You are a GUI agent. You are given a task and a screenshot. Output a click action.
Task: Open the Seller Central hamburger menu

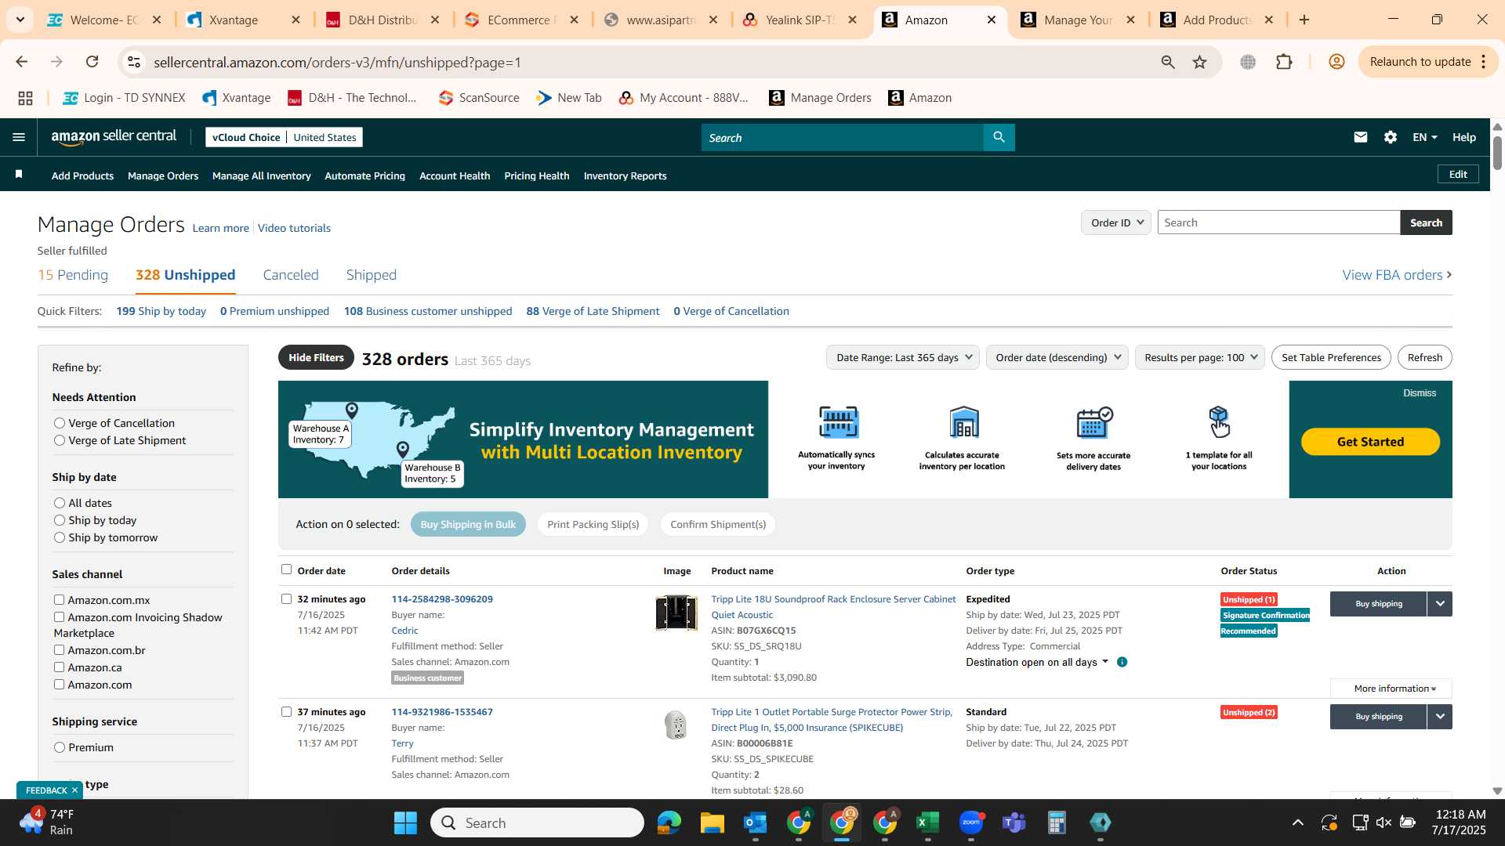(19, 137)
